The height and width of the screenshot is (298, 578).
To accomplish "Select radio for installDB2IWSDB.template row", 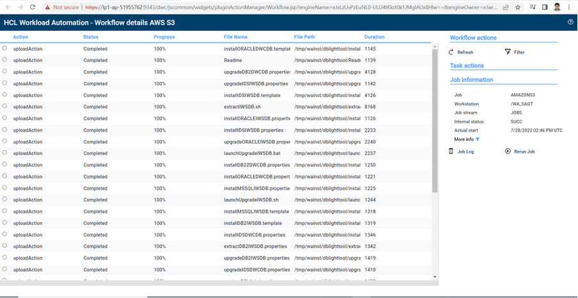I will [x=4, y=223].
